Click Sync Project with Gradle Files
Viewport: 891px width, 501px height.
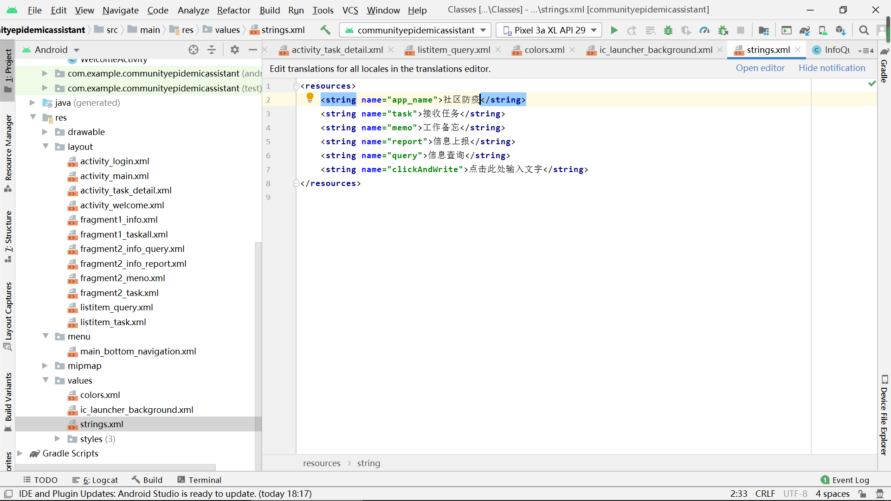pos(804,30)
